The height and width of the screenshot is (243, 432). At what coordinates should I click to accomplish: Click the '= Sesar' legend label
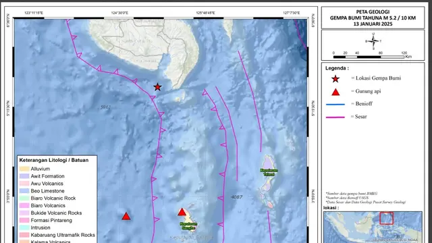point(358,117)
